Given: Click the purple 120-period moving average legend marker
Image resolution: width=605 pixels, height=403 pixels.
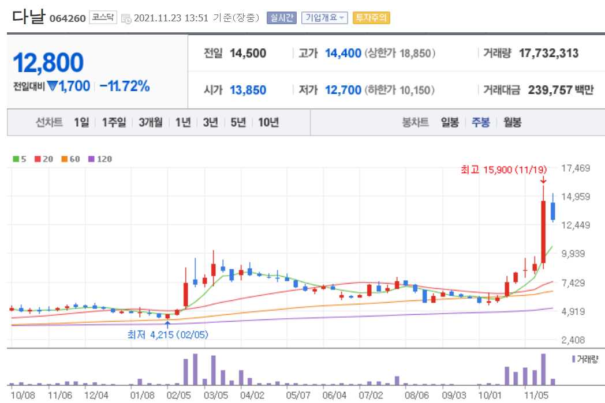Looking at the screenshot, I should (x=90, y=159).
